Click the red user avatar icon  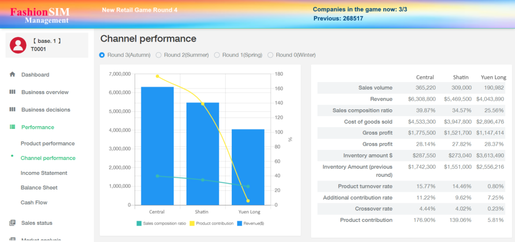pos(19,45)
